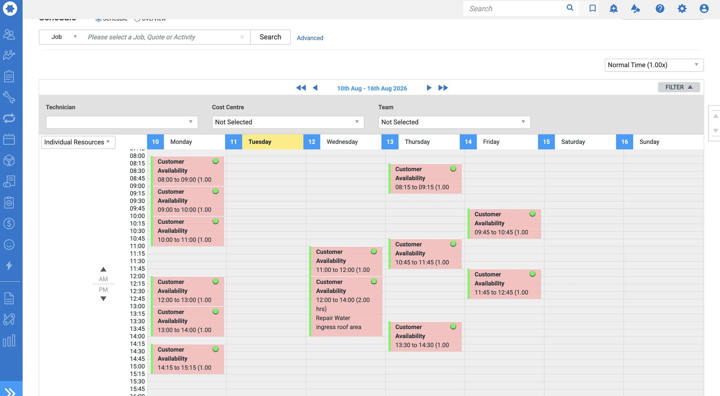Open notifications bell icon
Image resolution: width=720 pixels, height=396 pixels.
(613, 8)
